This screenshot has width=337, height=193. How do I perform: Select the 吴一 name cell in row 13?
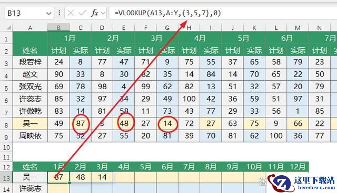(x=30, y=177)
